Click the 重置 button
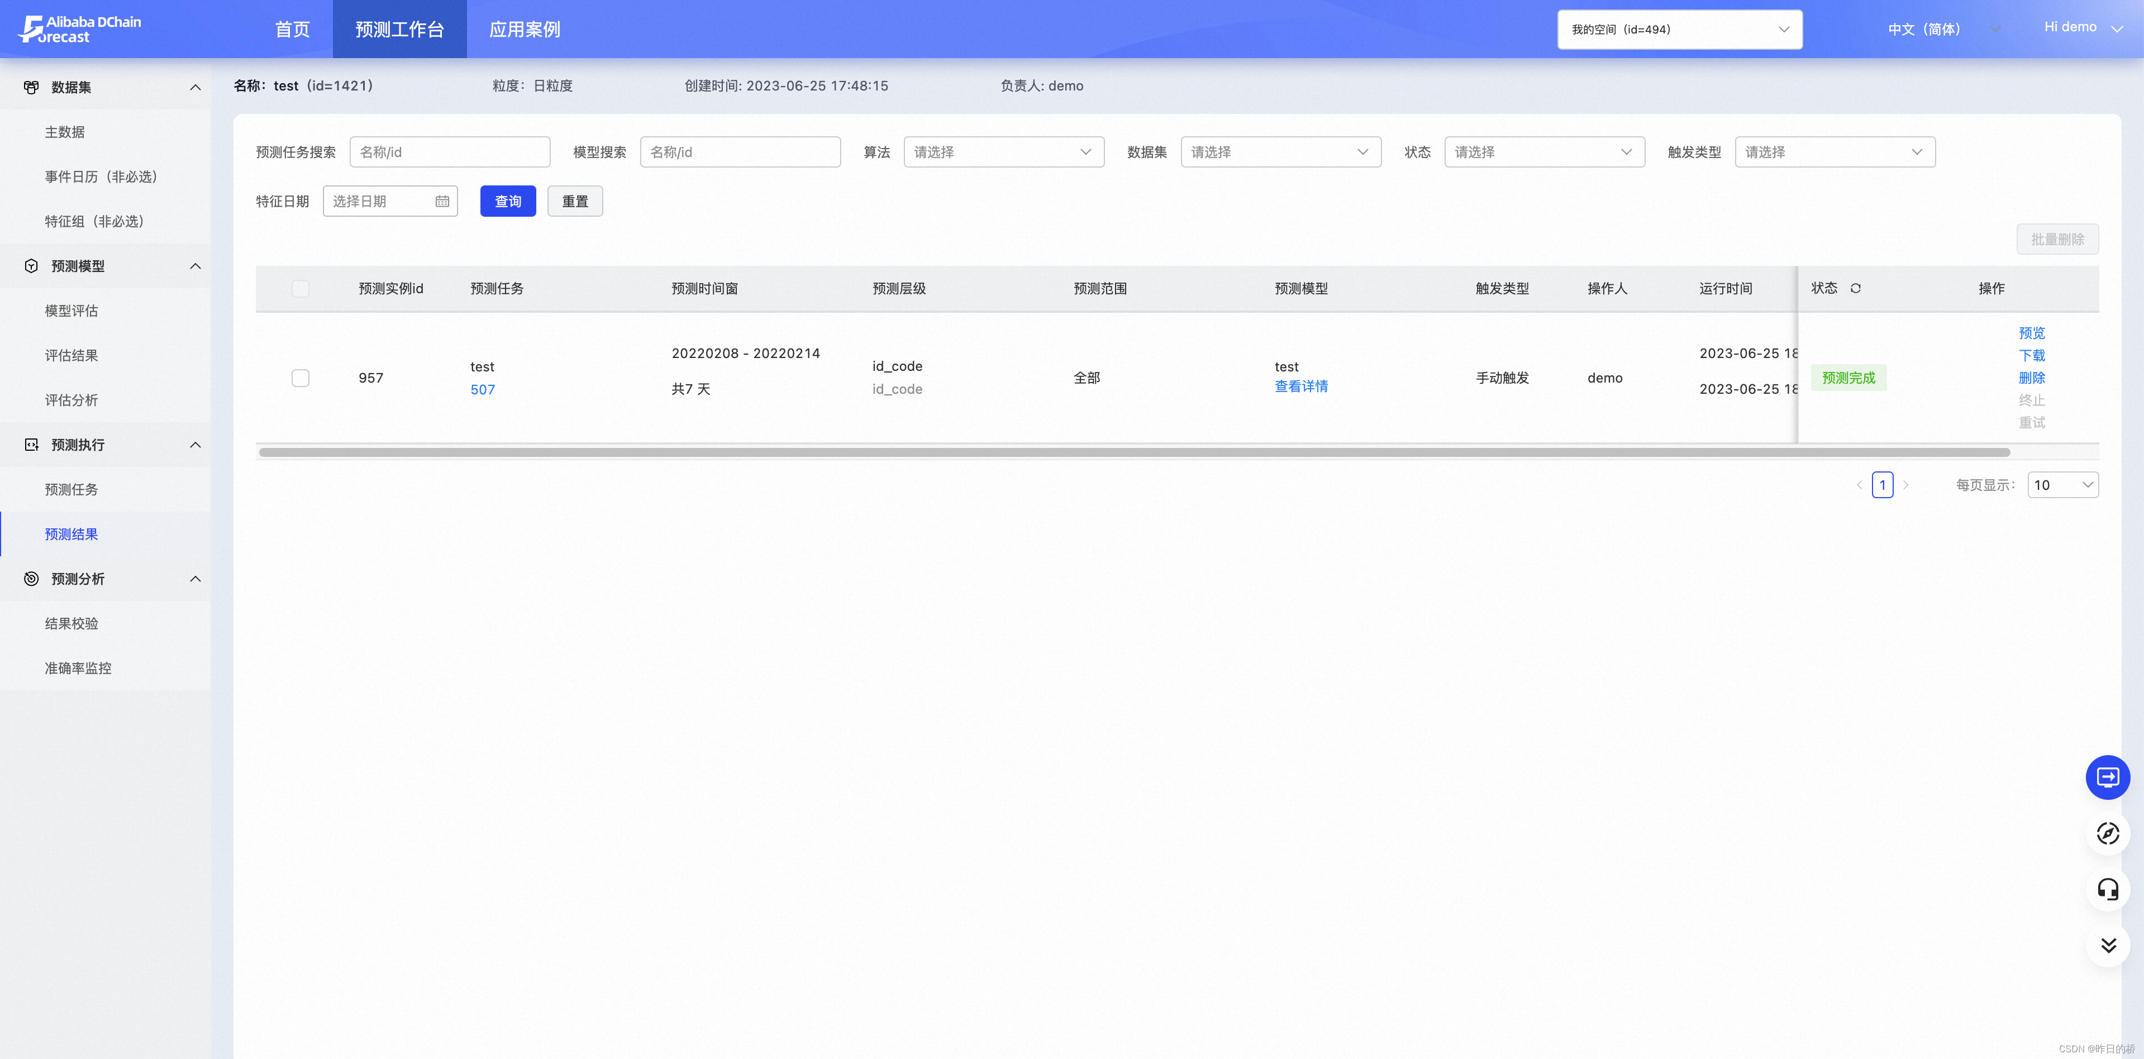Viewport: 2144px width, 1059px height. click(575, 201)
